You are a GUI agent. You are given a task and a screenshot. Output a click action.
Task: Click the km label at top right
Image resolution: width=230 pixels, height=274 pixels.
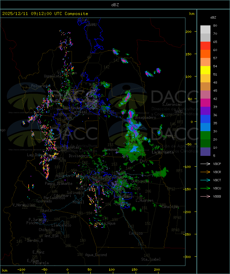(192, 14)
